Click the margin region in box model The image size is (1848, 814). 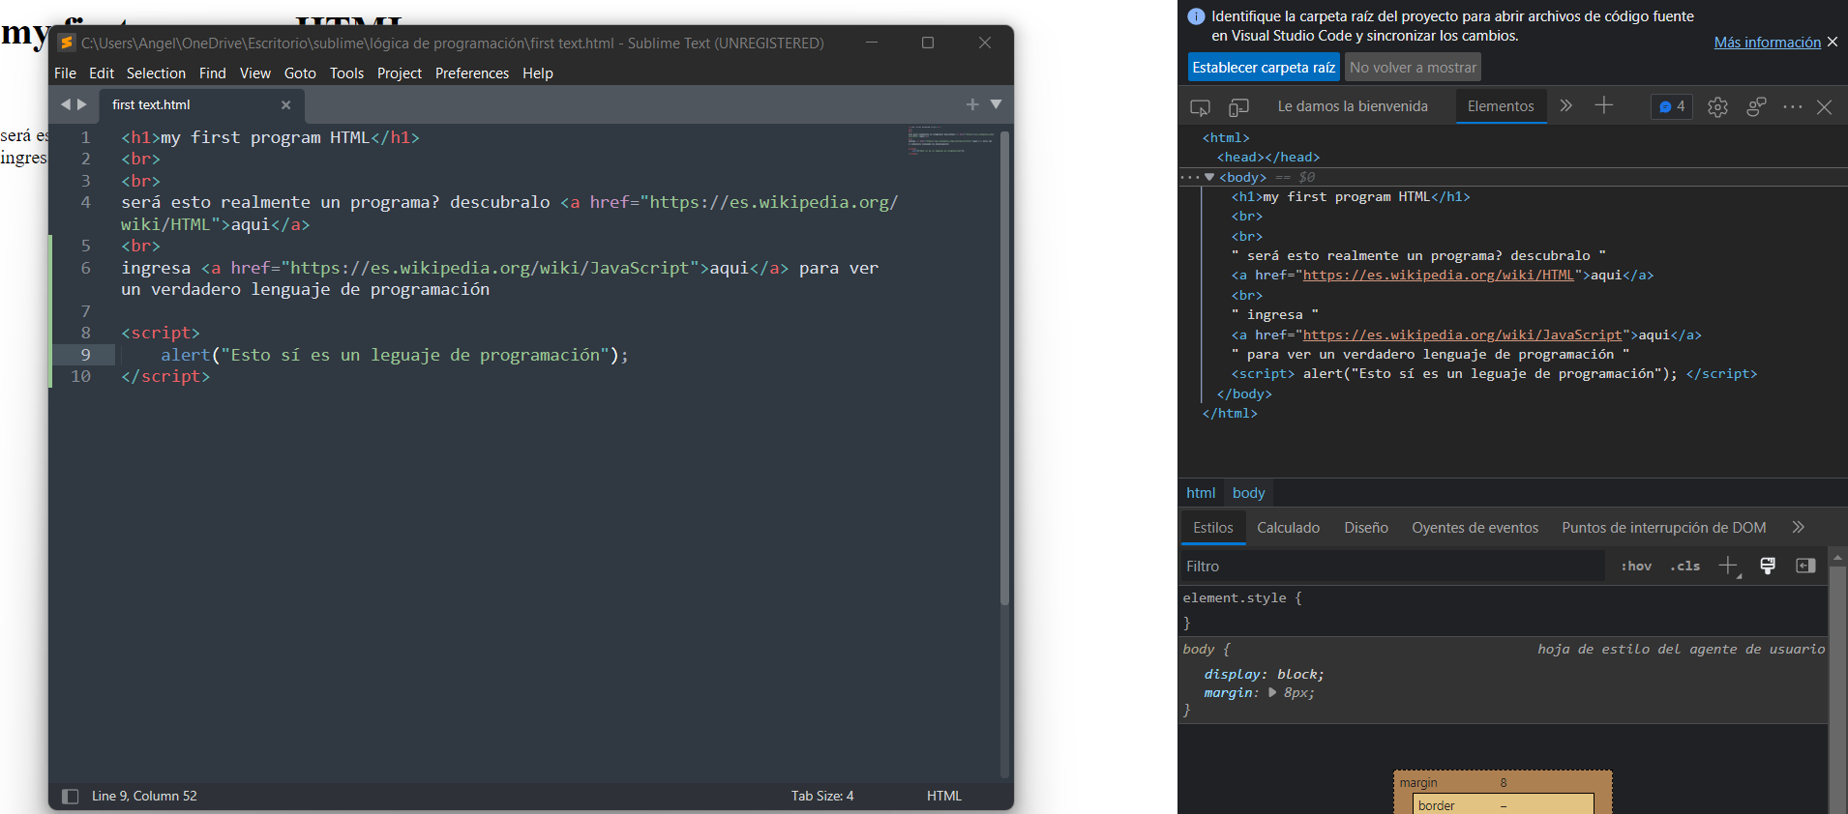pos(1504,783)
